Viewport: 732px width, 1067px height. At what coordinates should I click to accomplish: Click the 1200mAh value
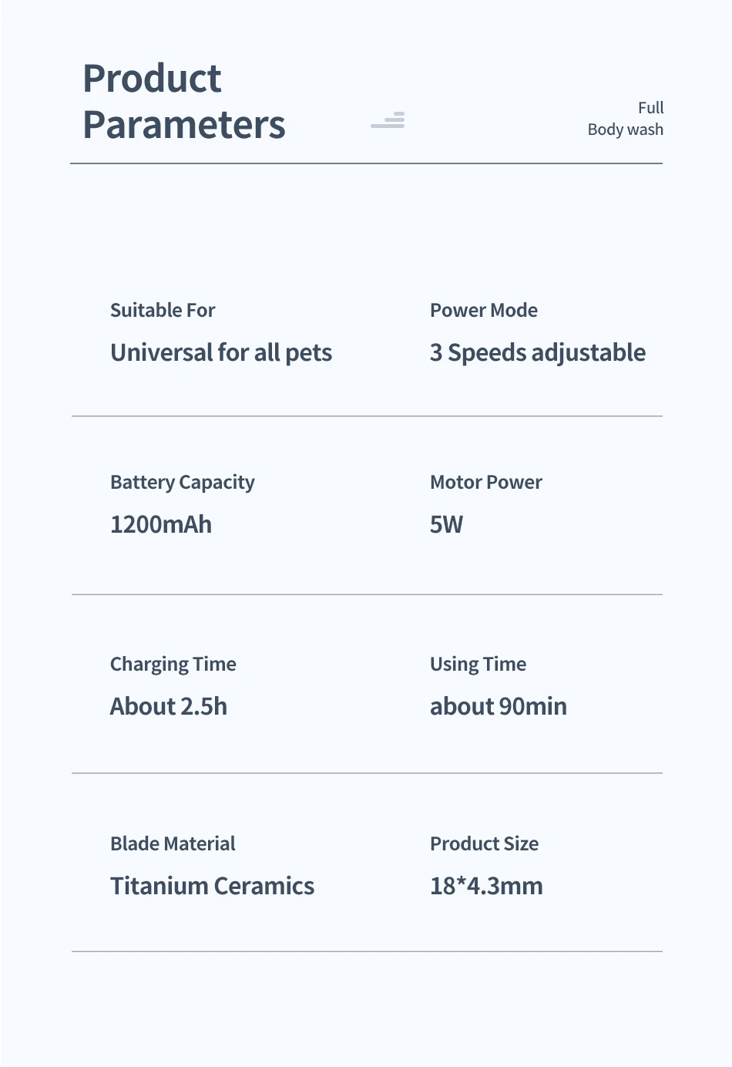[161, 524]
